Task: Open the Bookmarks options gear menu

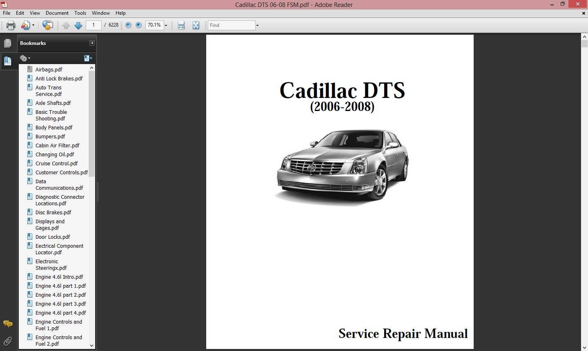Action: (x=24, y=58)
